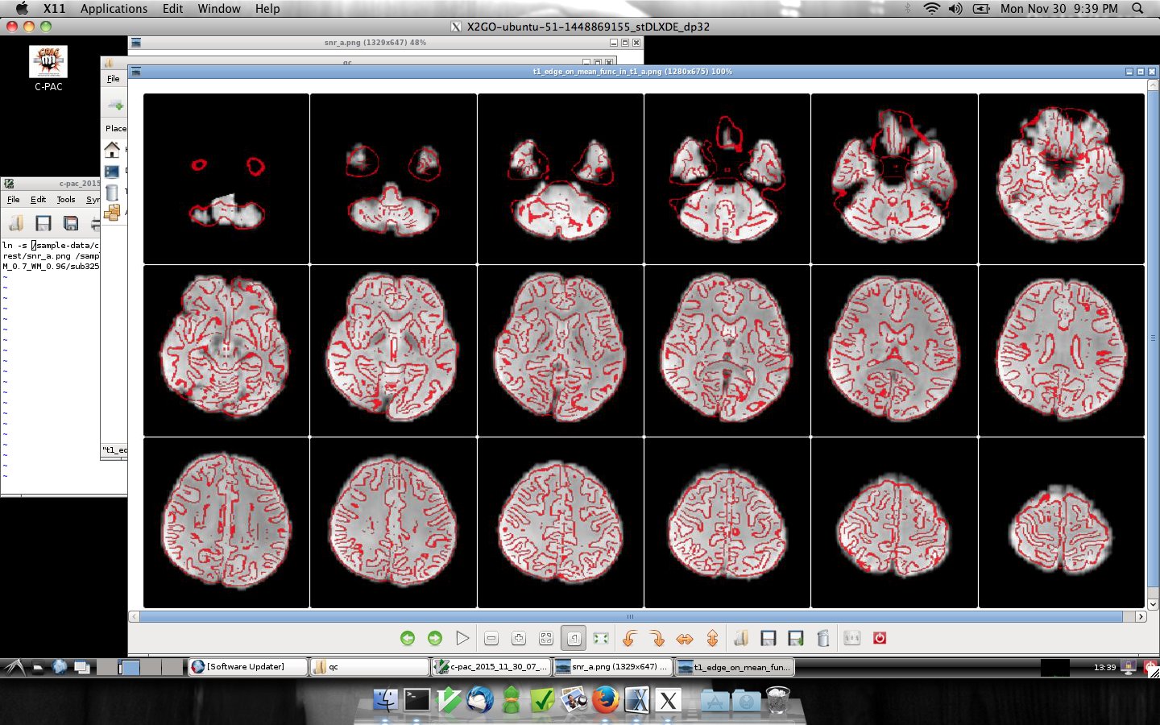Quit image viewer with red power icon
Viewport: 1160px width, 725px height.
point(880,638)
